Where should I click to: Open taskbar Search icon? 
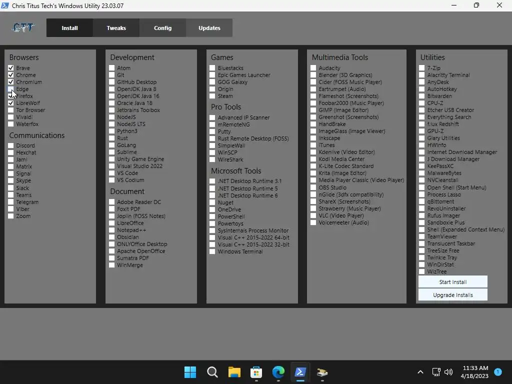tap(212, 372)
